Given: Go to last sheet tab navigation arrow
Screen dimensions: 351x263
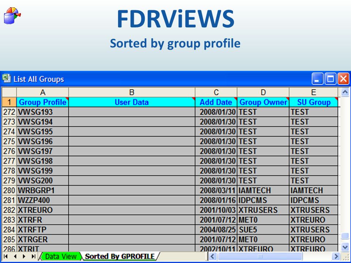Looking at the screenshot, I should click(x=33, y=256).
